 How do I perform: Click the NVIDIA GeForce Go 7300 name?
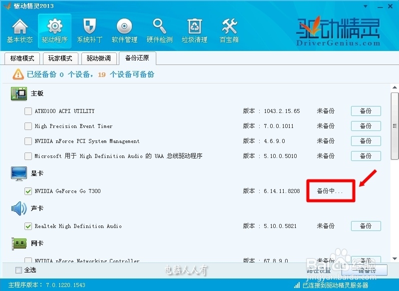(x=68, y=191)
